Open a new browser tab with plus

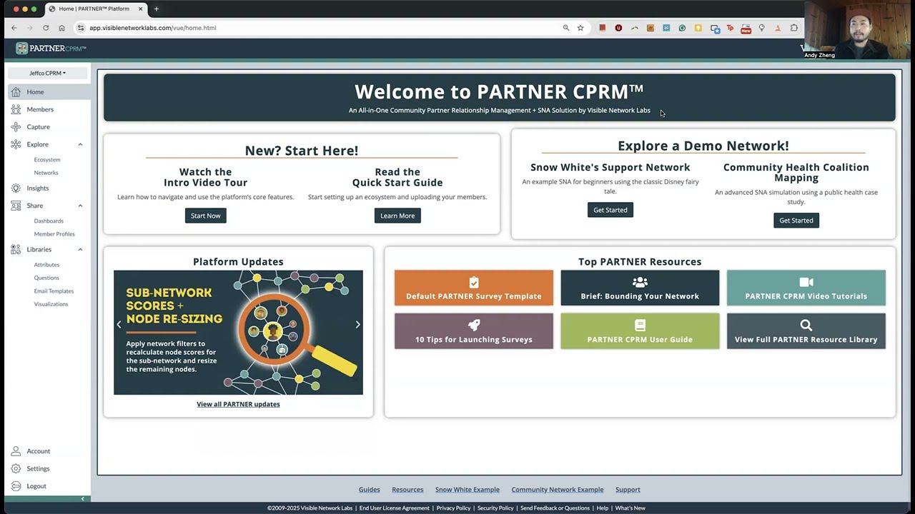(x=156, y=9)
